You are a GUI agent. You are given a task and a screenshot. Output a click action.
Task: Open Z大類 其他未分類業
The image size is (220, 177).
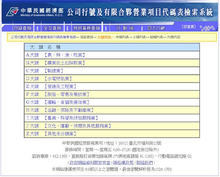(x=51, y=133)
